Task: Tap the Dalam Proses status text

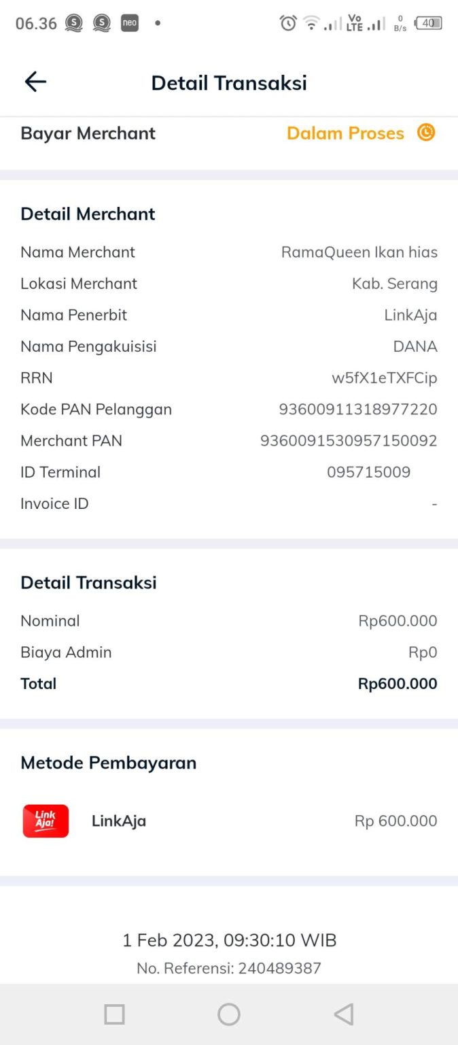Action: [x=345, y=133]
